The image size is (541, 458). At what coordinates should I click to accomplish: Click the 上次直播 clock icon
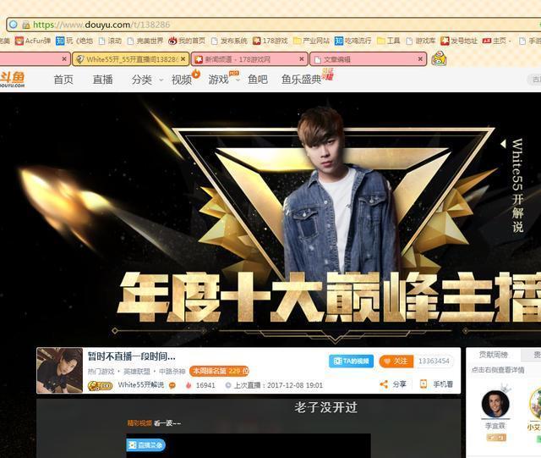click(228, 385)
